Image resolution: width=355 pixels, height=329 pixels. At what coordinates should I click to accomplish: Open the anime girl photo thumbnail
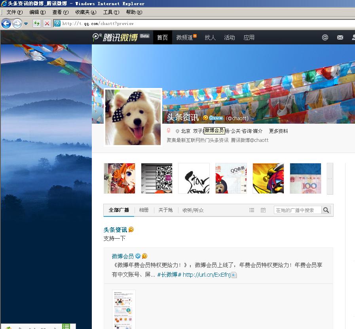[x=119, y=178]
